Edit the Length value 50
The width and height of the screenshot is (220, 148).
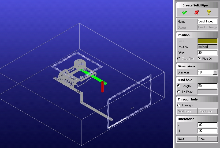click(207, 86)
